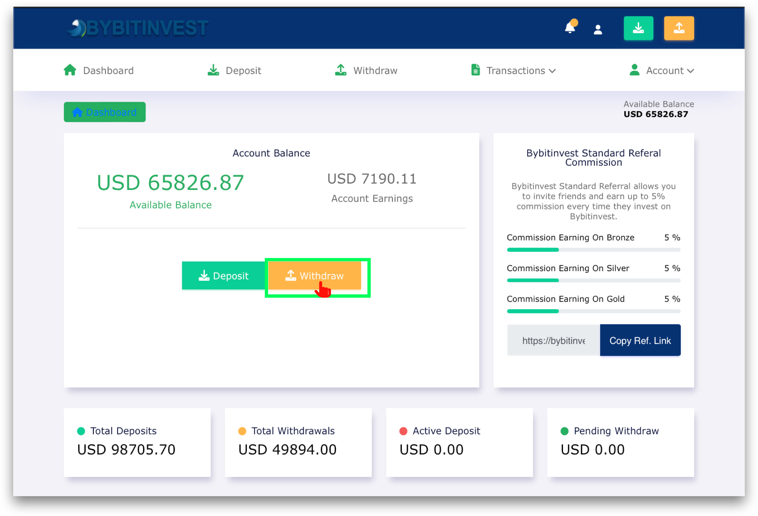Expand the Transactions dropdown menu
This screenshot has height=516, width=758.
tap(513, 70)
